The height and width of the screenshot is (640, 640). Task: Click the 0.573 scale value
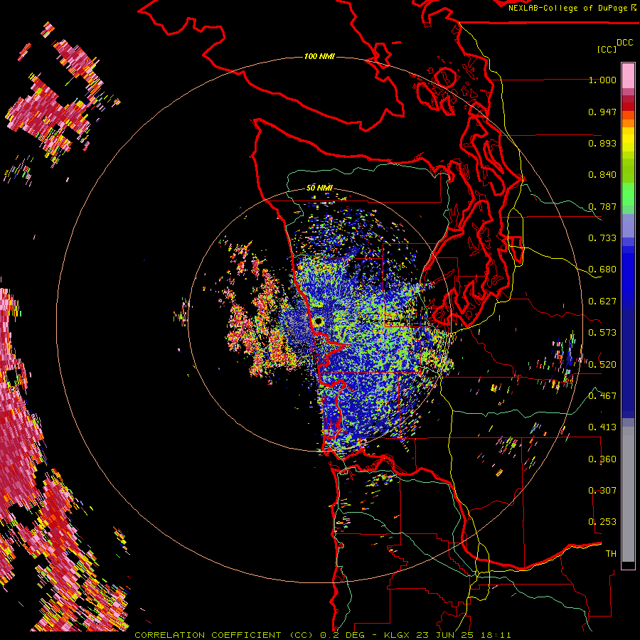[x=602, y=333]
